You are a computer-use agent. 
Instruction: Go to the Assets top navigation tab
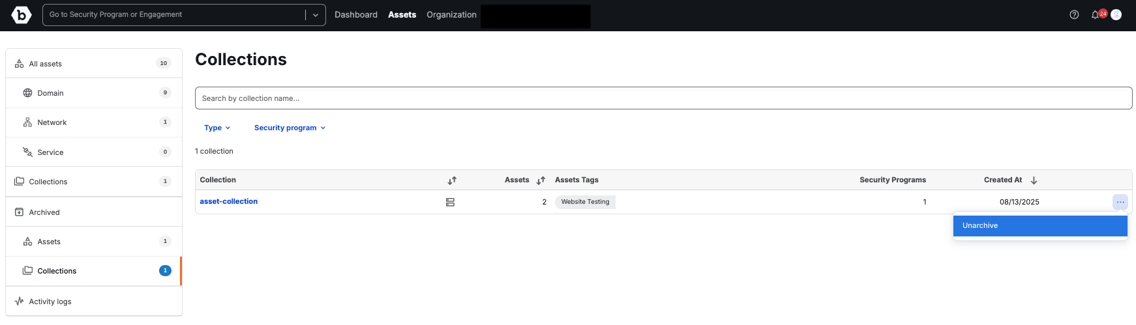tap(402, 14)
